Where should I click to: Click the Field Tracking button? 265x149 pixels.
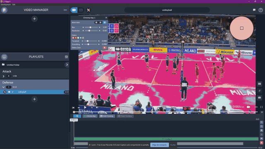(107, 116)
